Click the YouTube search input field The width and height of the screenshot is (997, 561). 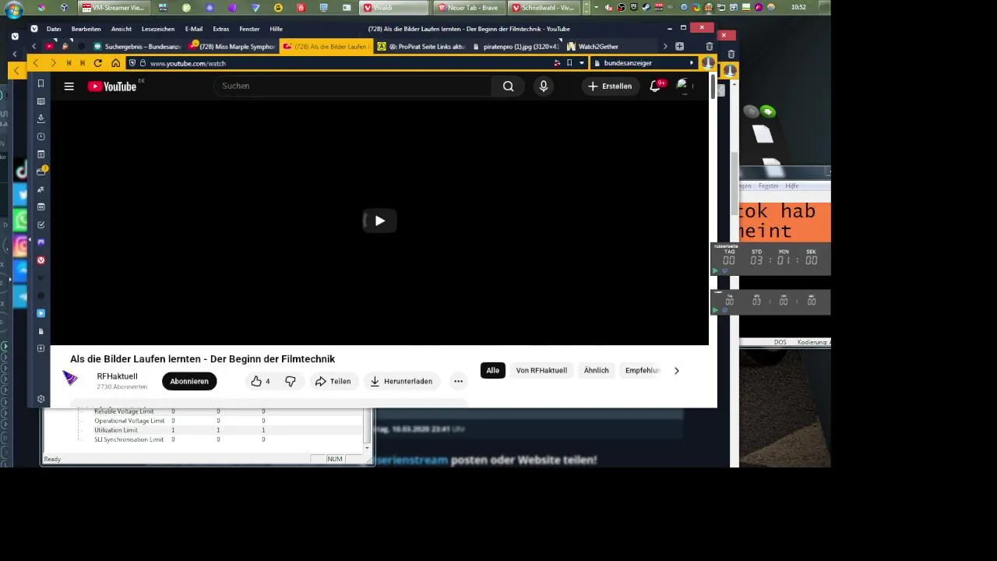(x=354, y=86)
